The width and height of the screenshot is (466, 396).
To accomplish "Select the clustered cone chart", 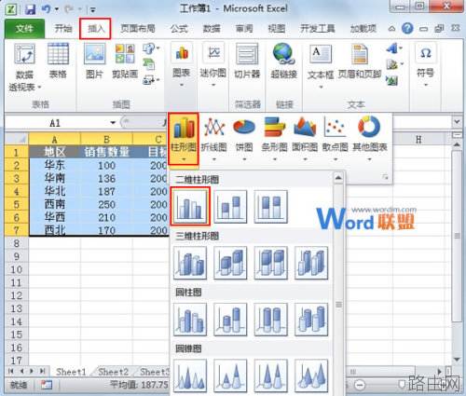I will 190,376.
